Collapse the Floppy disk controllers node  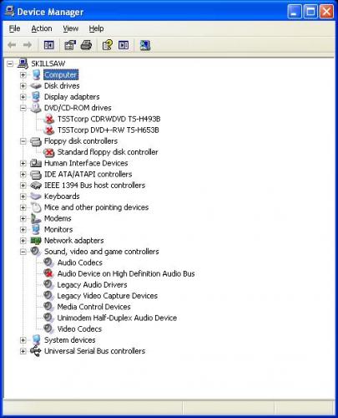23,141
